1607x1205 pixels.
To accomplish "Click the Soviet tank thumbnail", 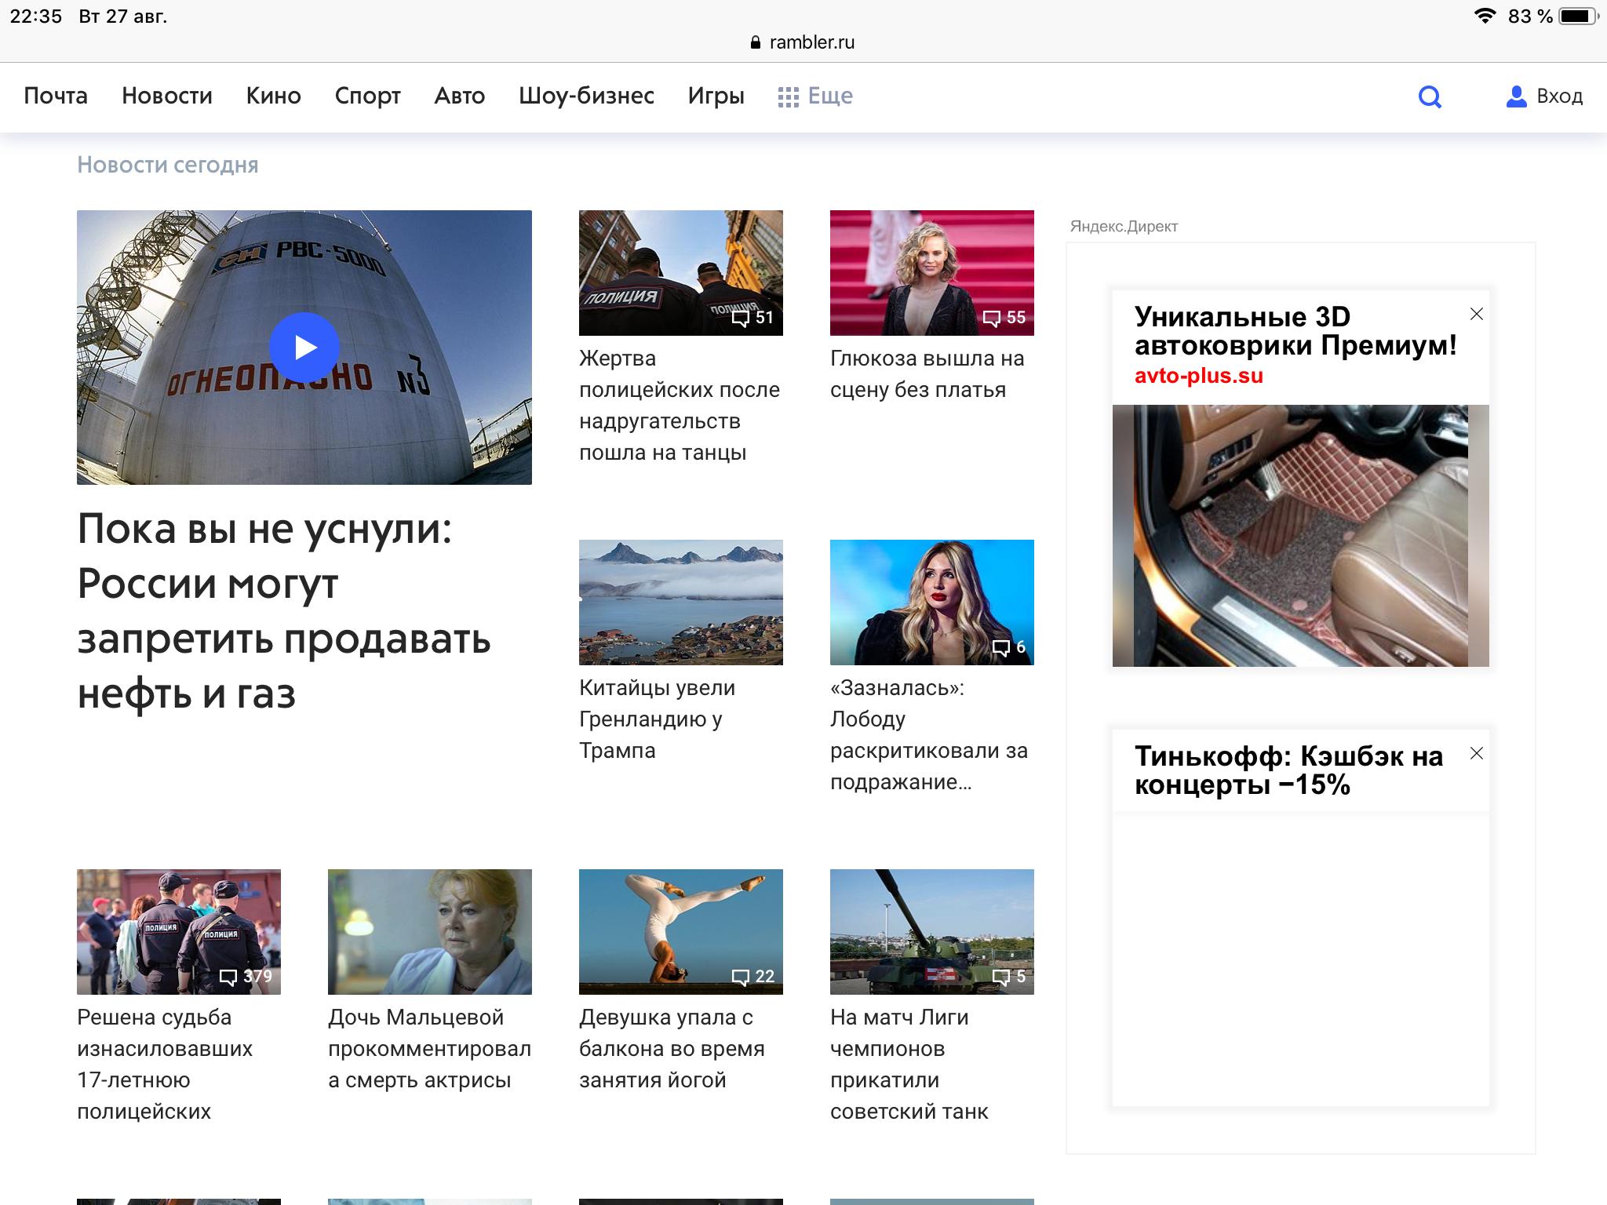I will point(932,932).
